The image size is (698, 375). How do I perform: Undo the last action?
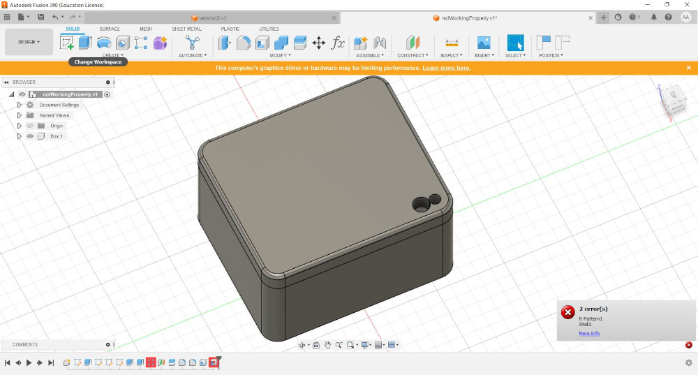[54, 17]
